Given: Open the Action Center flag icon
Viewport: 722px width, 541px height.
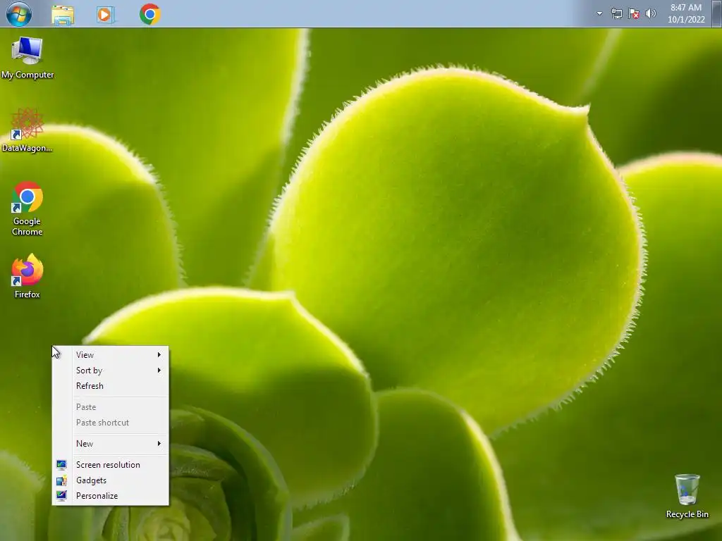Looking at the screenshot, I should tap(634, 14).
